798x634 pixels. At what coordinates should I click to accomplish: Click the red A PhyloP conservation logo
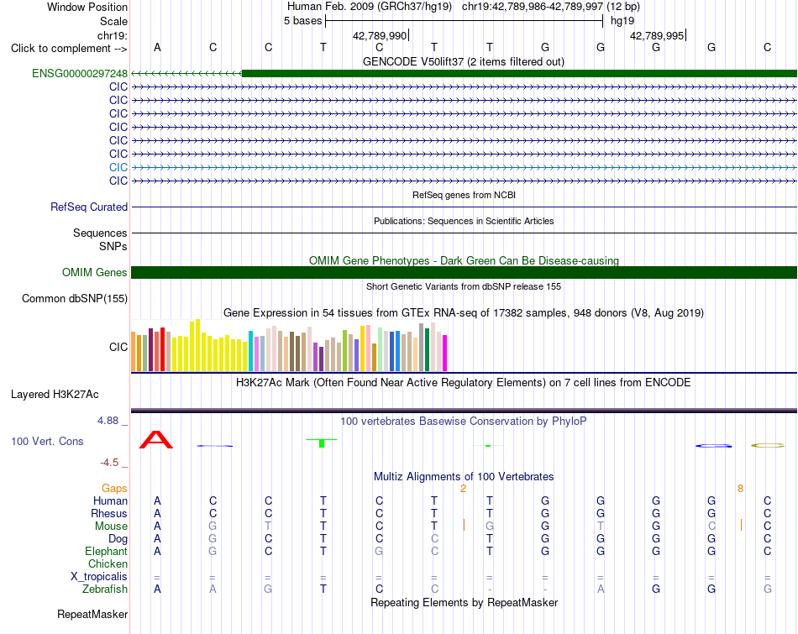156,440
